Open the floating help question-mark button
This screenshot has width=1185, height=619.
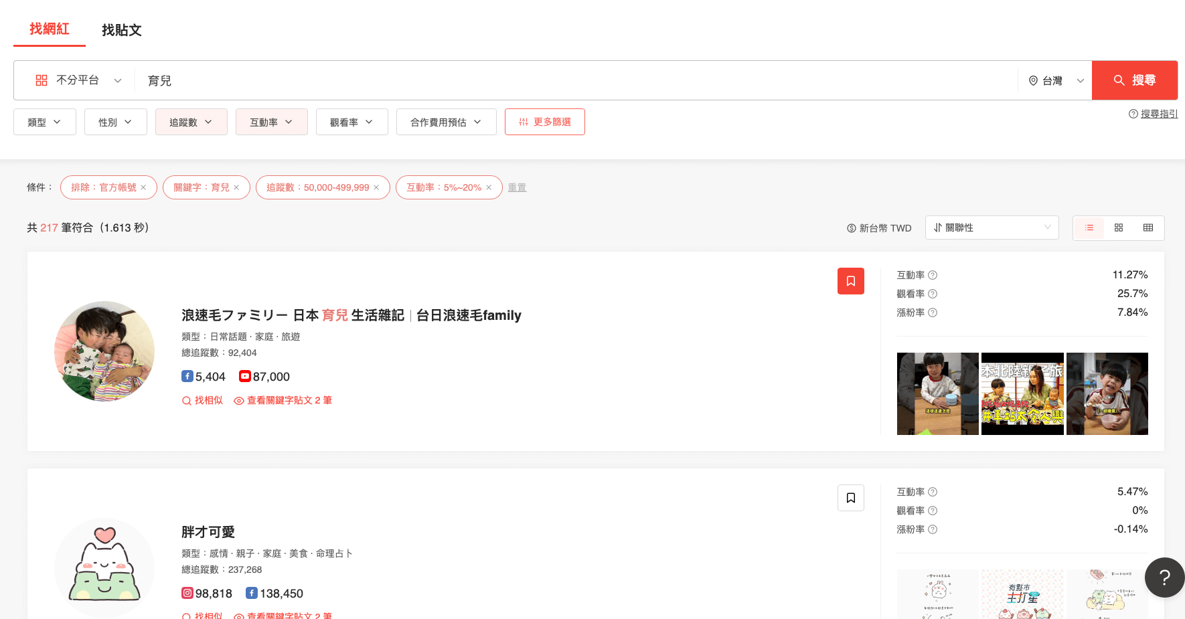(x=1165, y=578)
